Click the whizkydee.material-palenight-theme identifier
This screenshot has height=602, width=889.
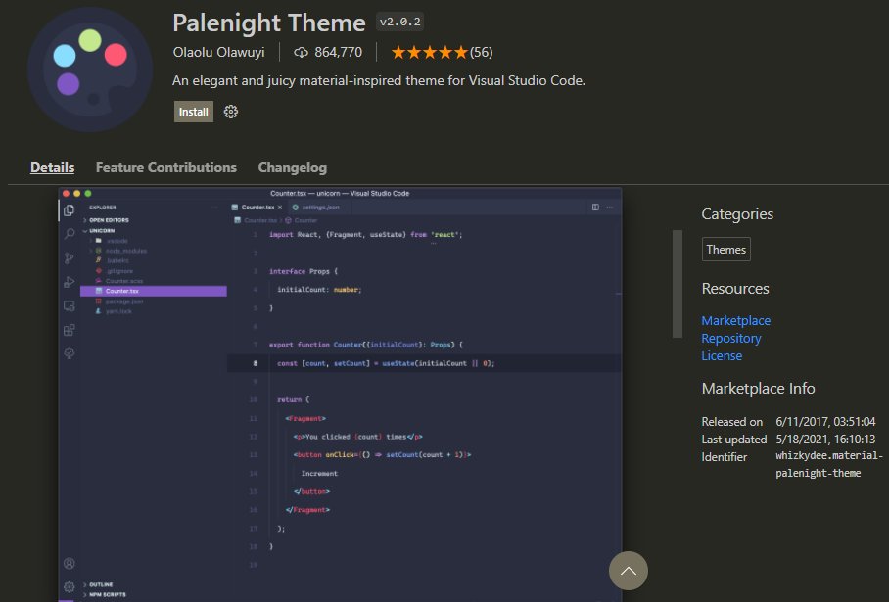point(829,464)
